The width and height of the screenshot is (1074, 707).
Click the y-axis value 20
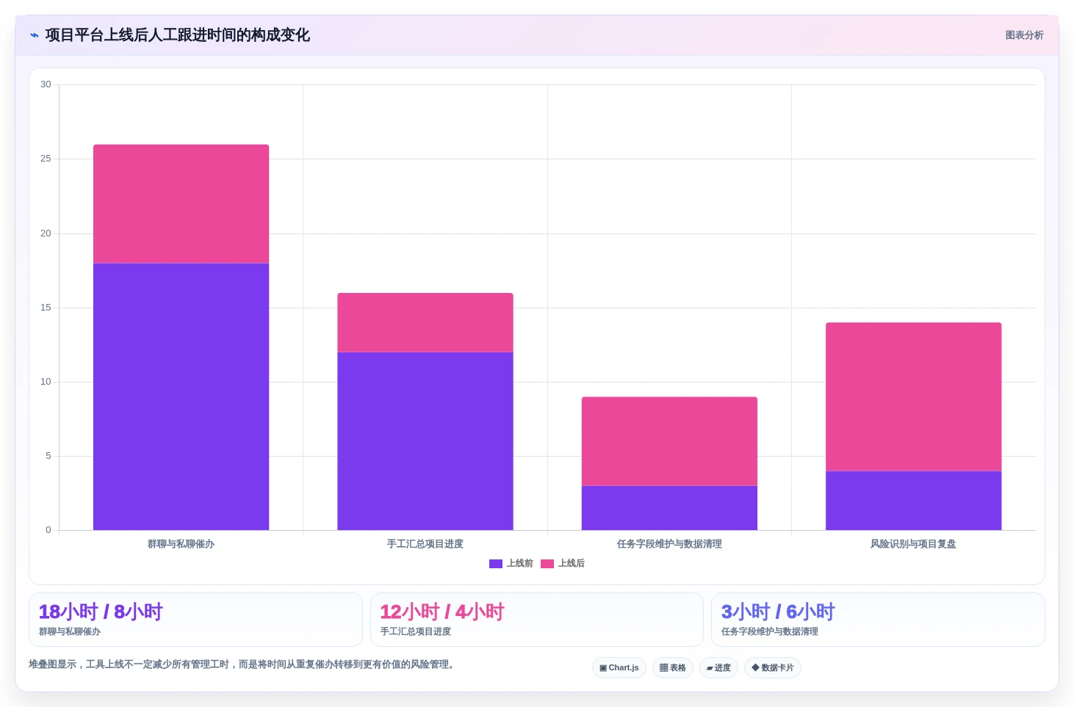point(46,233)
